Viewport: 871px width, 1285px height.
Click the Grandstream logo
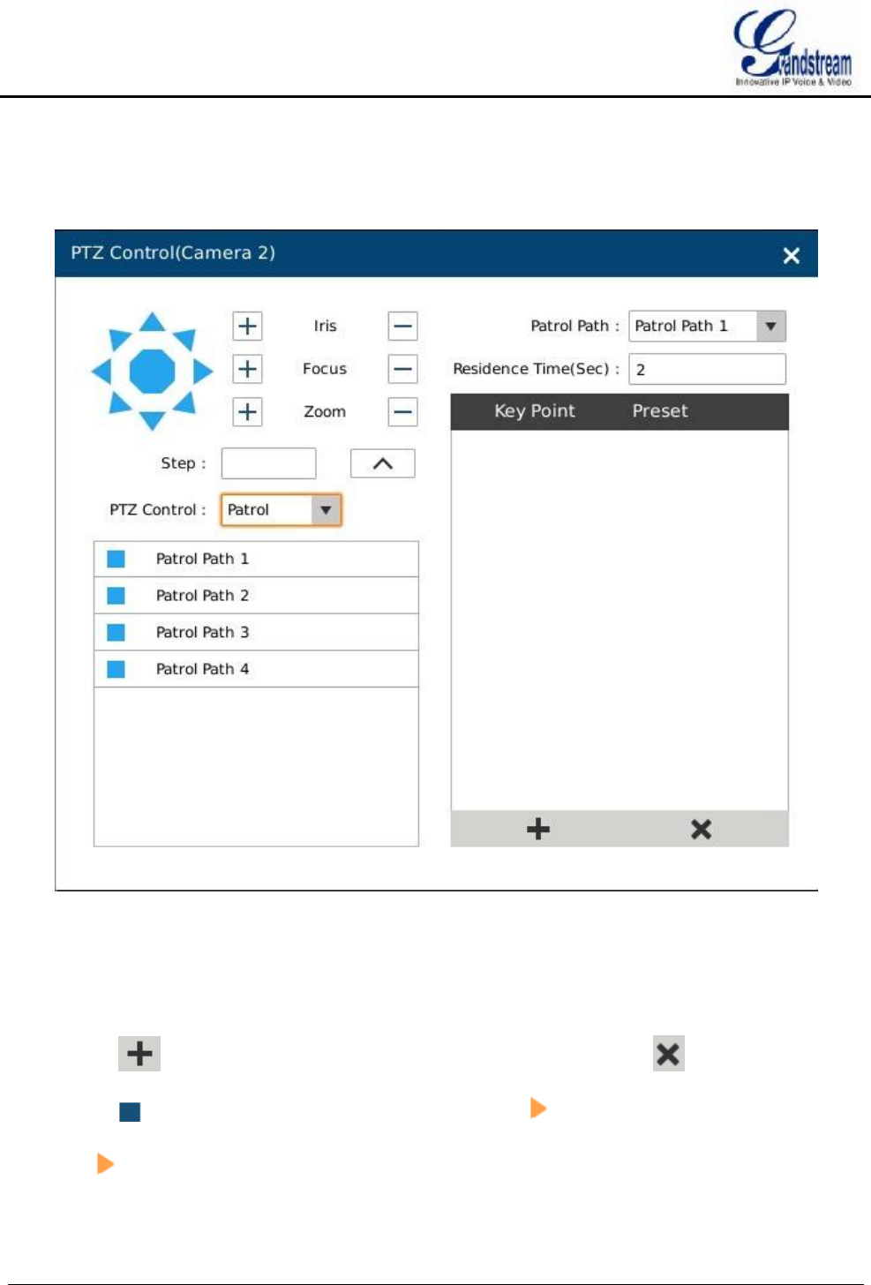(x=792, y=48)
